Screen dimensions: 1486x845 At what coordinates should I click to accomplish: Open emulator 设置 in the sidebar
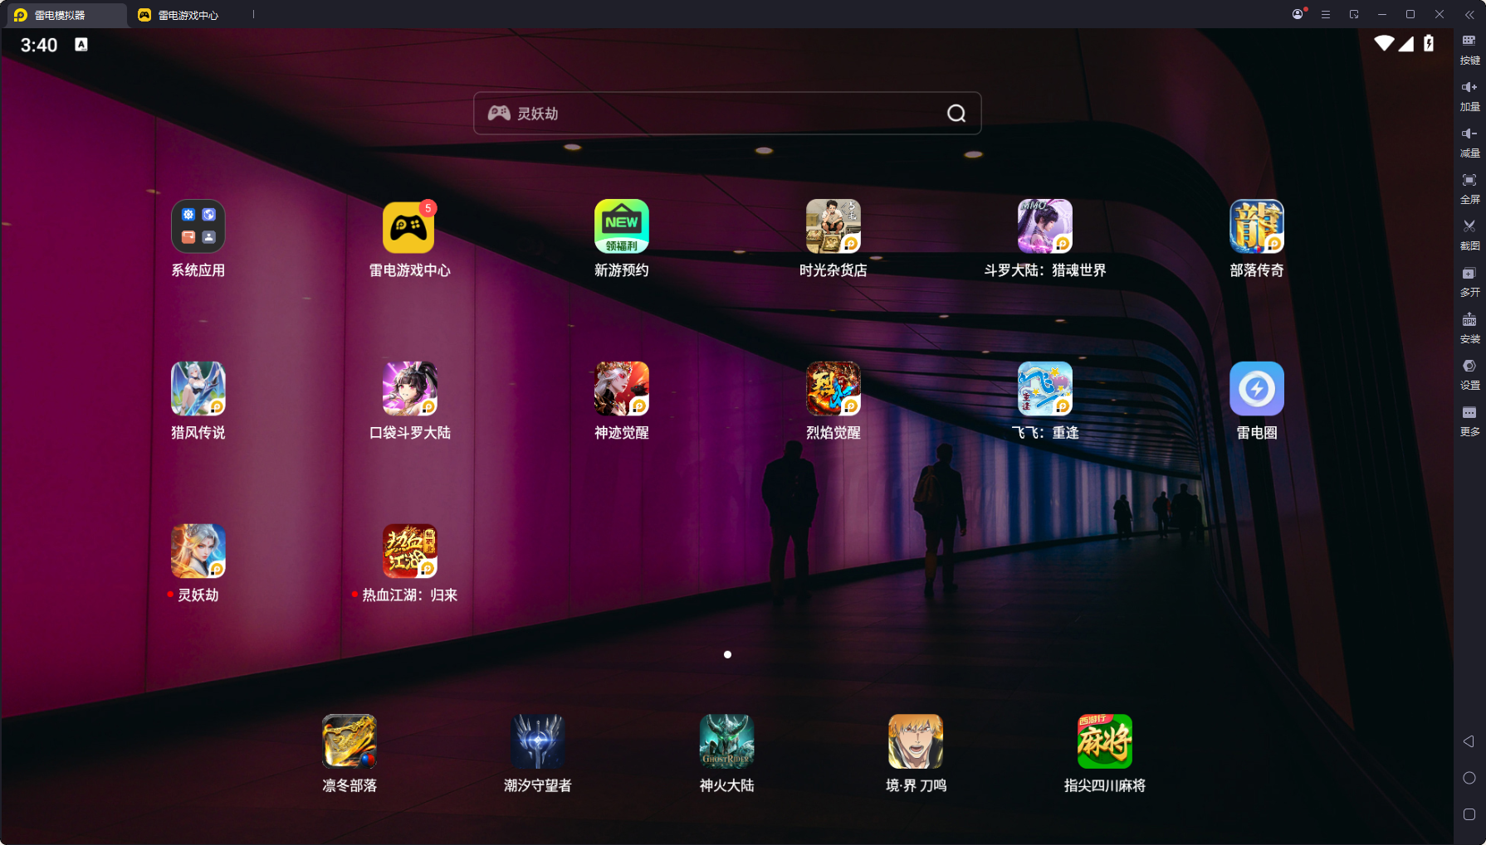(1469, 374)
